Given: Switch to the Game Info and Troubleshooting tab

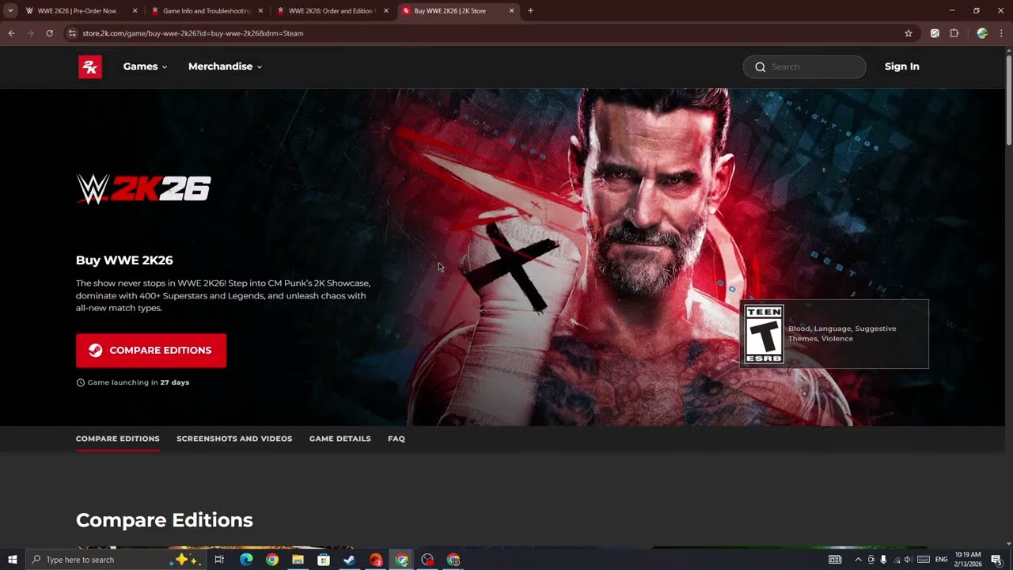Looking at the screenshot, I should 206,11.
